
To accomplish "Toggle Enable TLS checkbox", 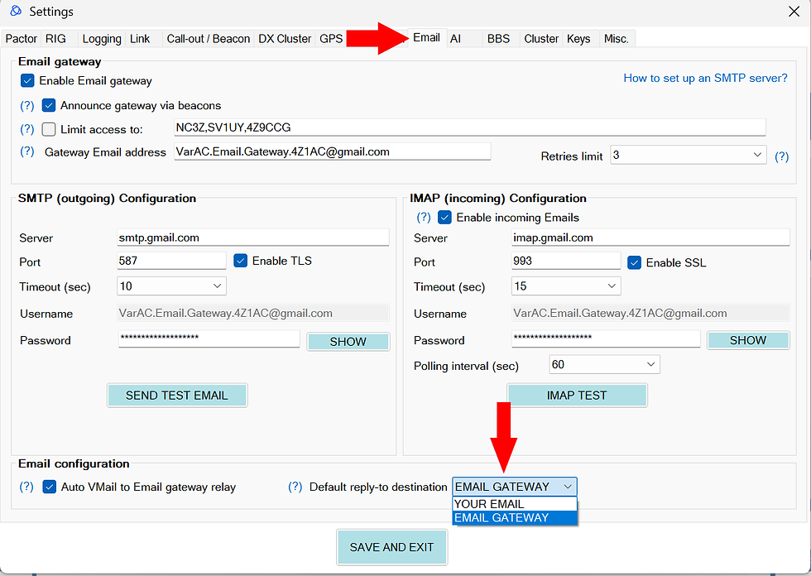I will coord(241,261).
